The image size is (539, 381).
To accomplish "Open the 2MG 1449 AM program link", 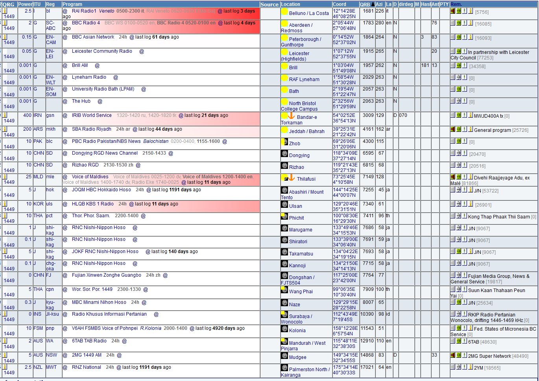I will 87,355.
